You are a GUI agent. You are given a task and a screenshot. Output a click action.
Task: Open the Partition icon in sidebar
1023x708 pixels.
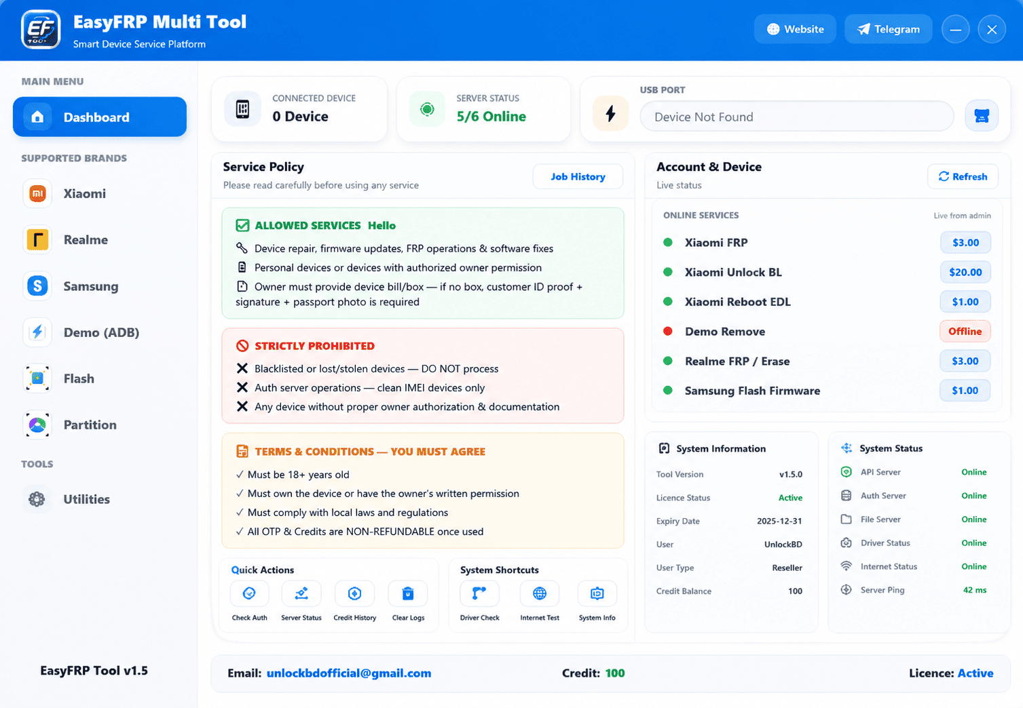point(37,425)
